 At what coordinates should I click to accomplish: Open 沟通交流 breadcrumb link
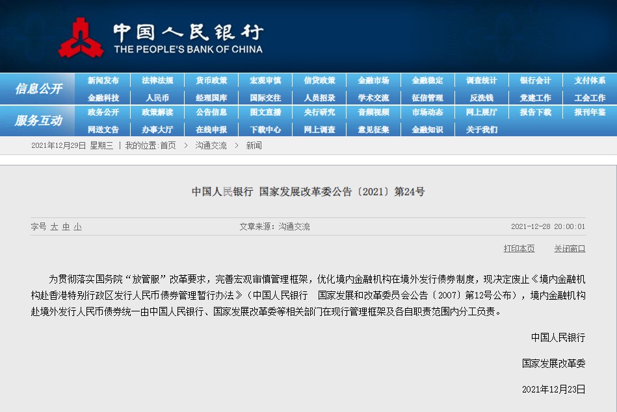coord(211,146)
